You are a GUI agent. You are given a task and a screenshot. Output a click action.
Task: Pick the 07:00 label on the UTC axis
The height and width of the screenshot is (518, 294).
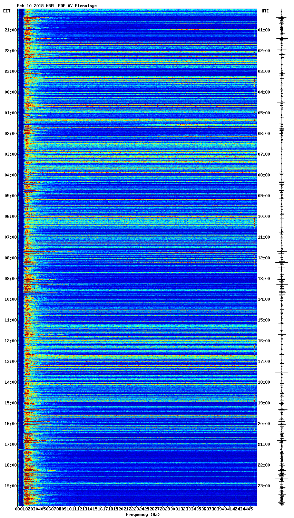tap(264, 154)
